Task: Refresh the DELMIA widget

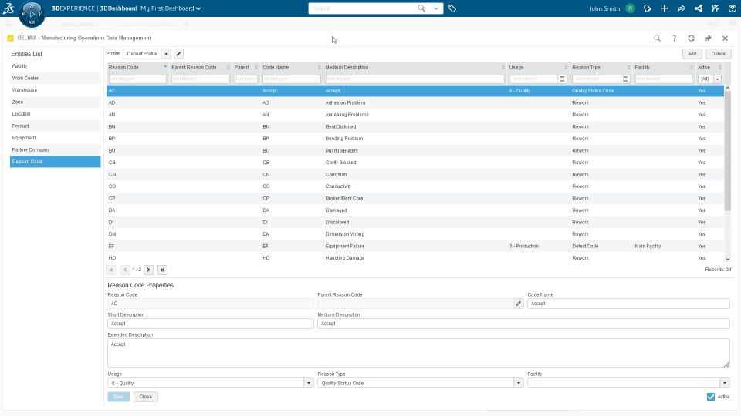Action: 691,39
